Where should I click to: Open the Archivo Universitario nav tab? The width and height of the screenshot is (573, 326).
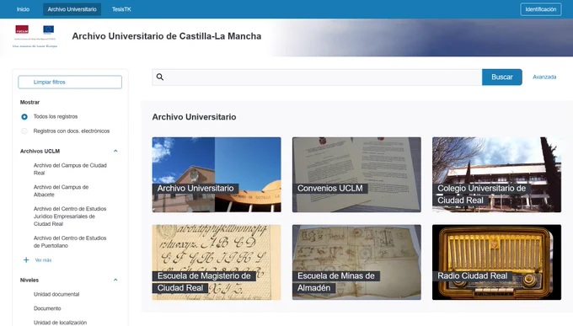coord(72,9)
